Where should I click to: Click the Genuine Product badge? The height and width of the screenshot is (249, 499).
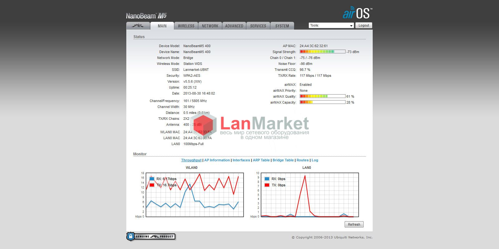click(151, 237)
